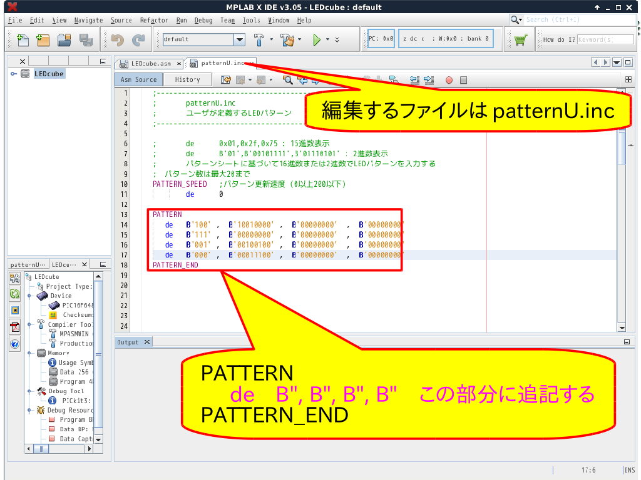Click the PATTERN_SPEED label on line 10

[180, 184]
